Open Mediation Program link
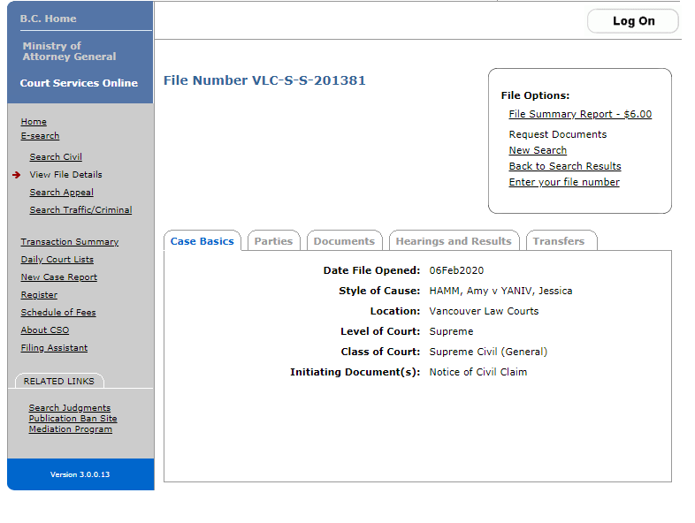Viewport: 695px width, 523px height. click(71, 429)
